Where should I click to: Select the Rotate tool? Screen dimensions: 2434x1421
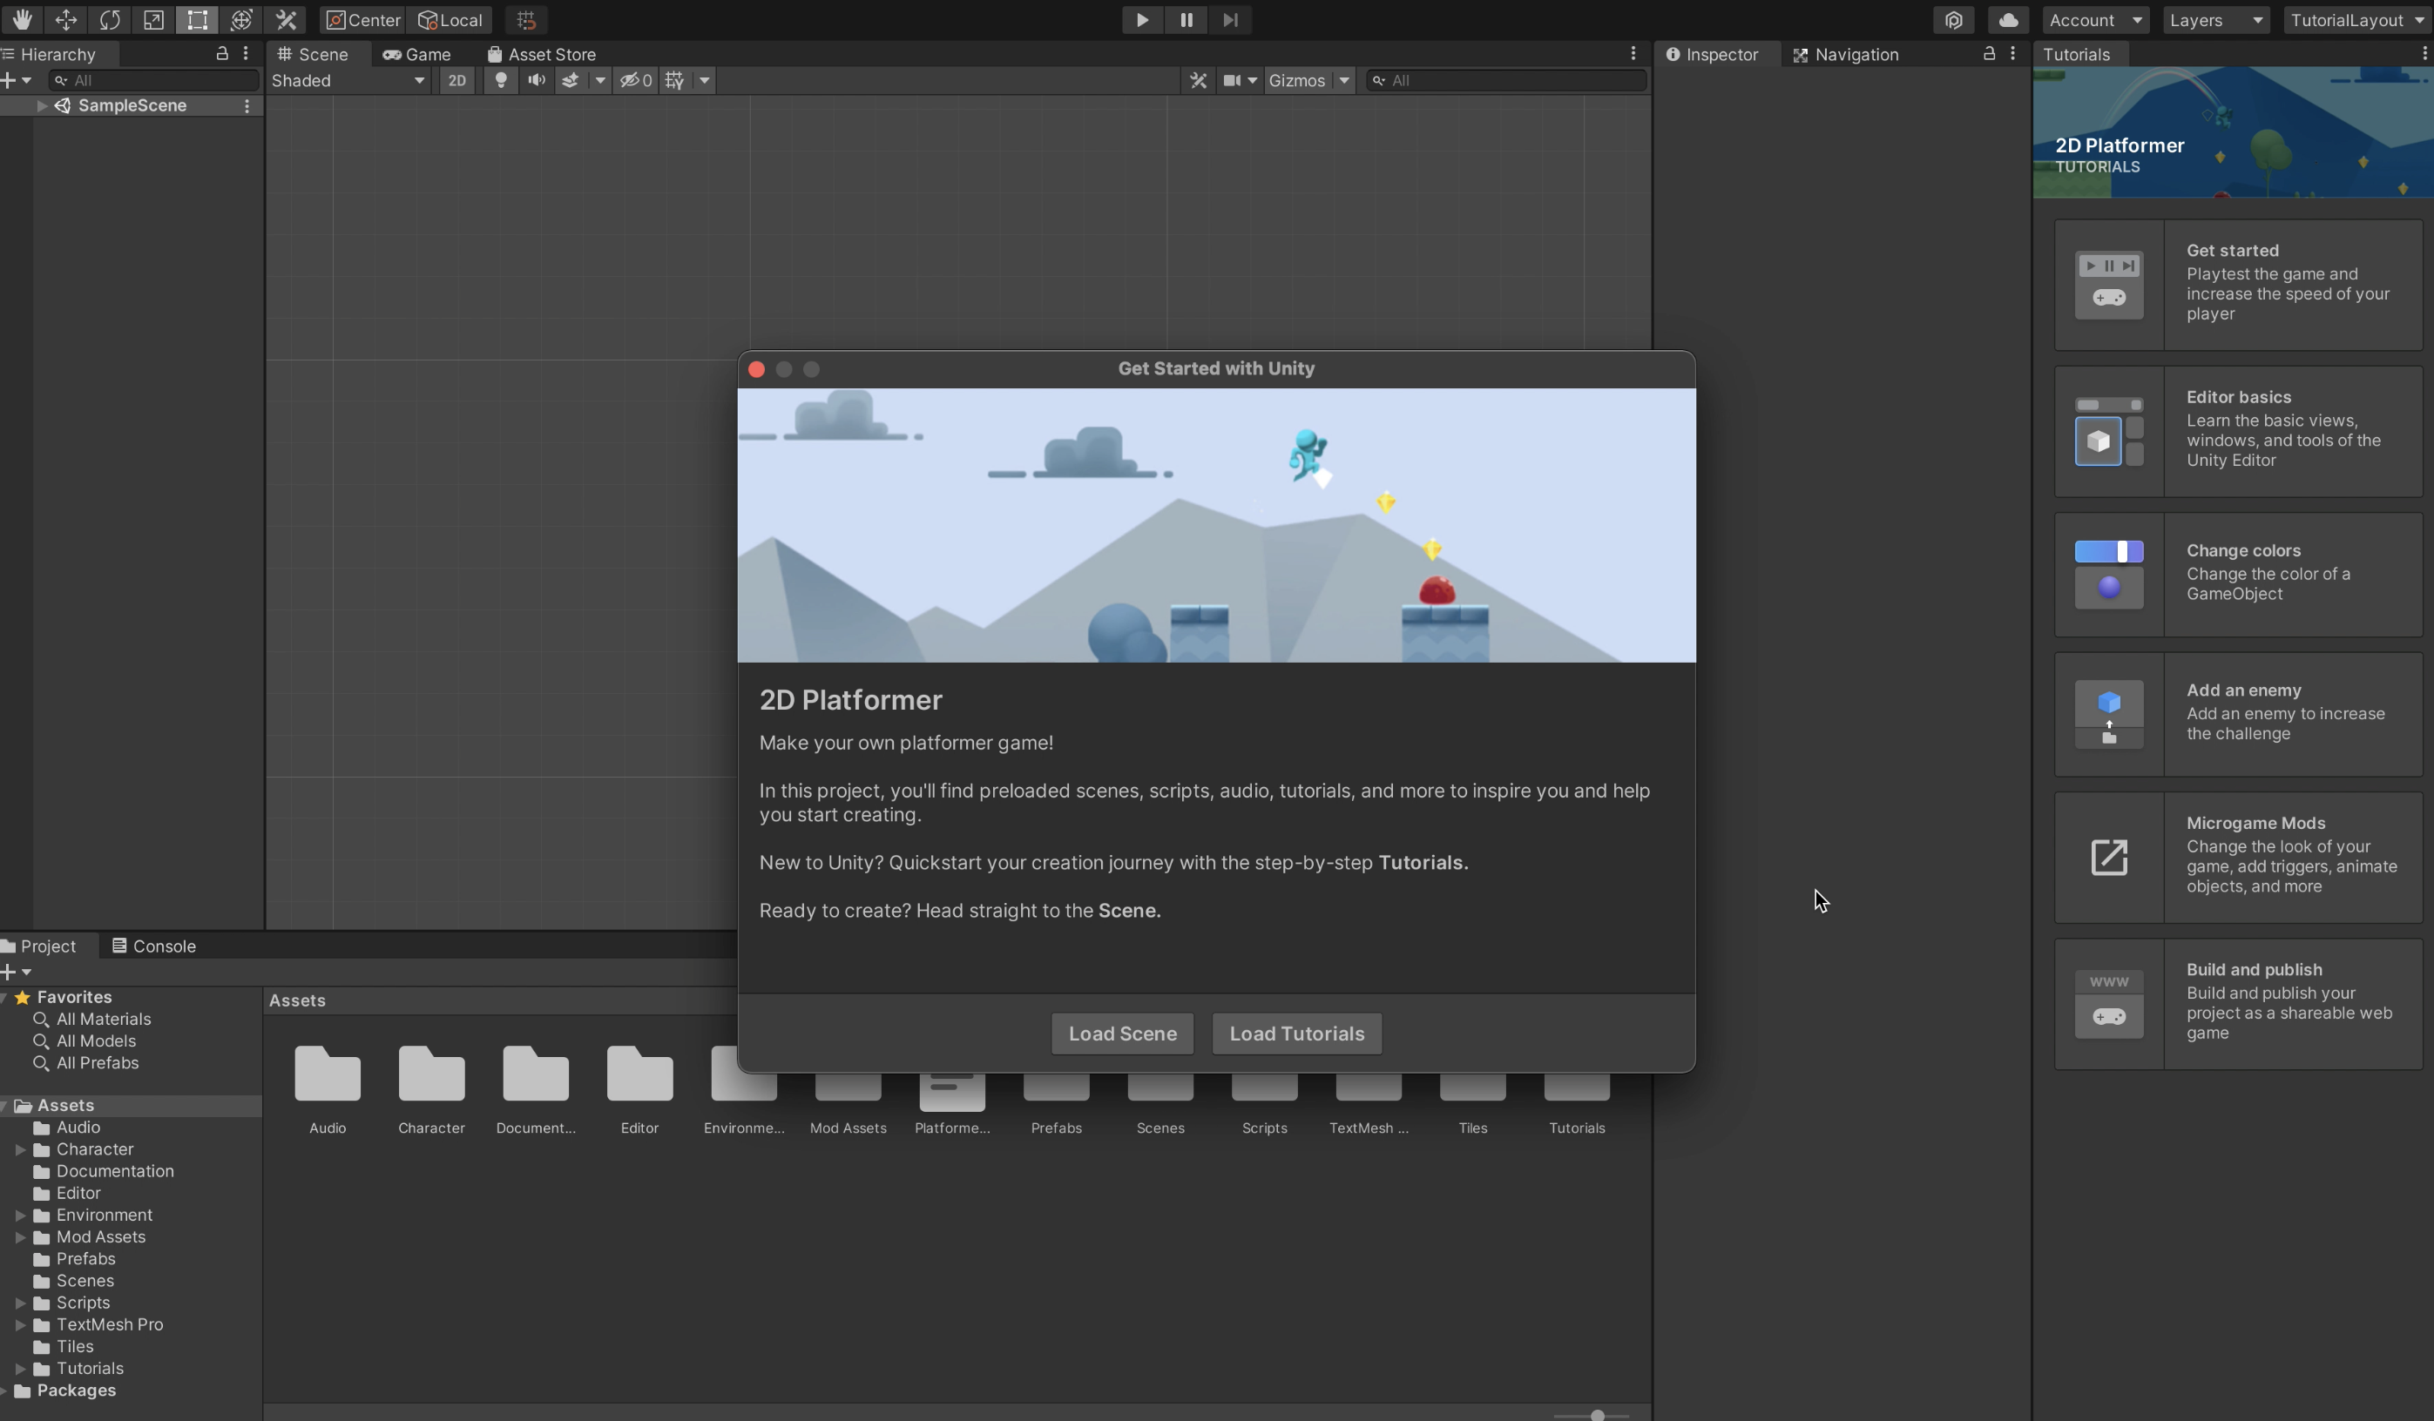109,19
